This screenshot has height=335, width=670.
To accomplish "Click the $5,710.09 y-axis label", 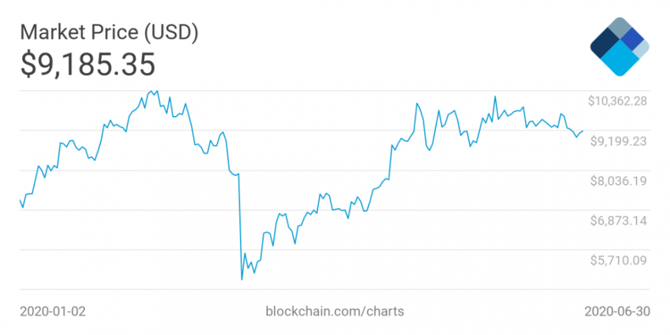I will click(618, 259).
